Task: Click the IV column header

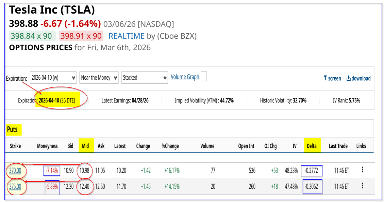Action: [294, 146]
